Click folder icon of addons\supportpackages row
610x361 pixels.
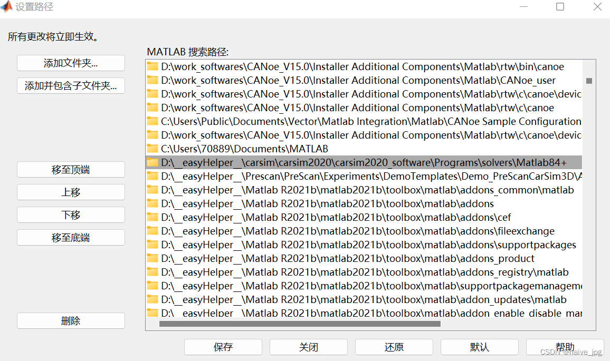[152, 245]
